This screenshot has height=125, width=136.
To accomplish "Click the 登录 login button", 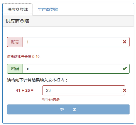I will coord(68,109).
